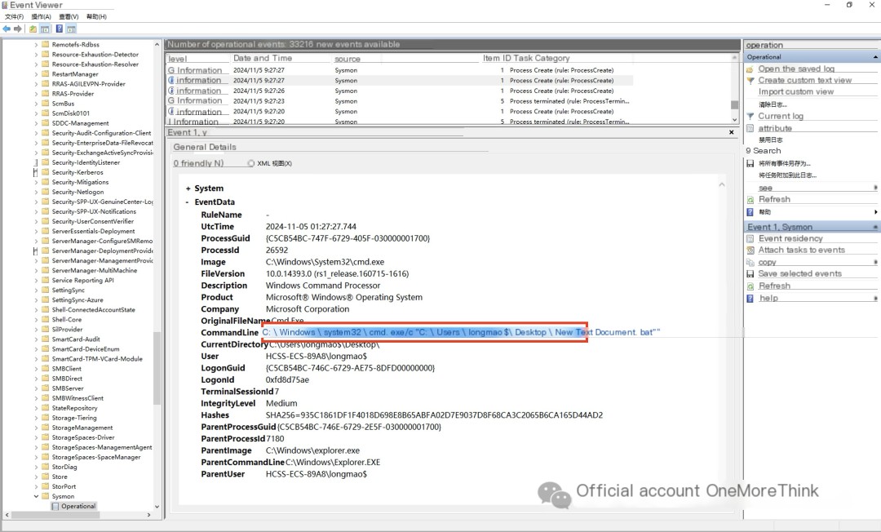Click the refresh icon under the Operational section
The image size is (881, 532).
(750, 199)
